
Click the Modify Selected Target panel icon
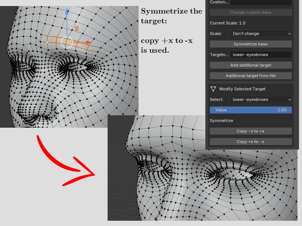pos(213,89)
